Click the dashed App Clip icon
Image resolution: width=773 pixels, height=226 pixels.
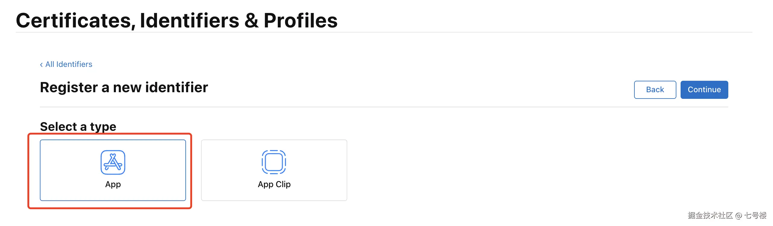274,162
